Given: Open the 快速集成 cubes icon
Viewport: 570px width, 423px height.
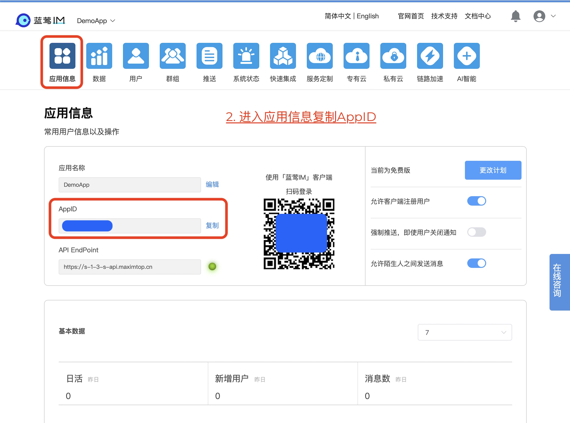Looking at the screenshot, I should [x=283, y=56].
